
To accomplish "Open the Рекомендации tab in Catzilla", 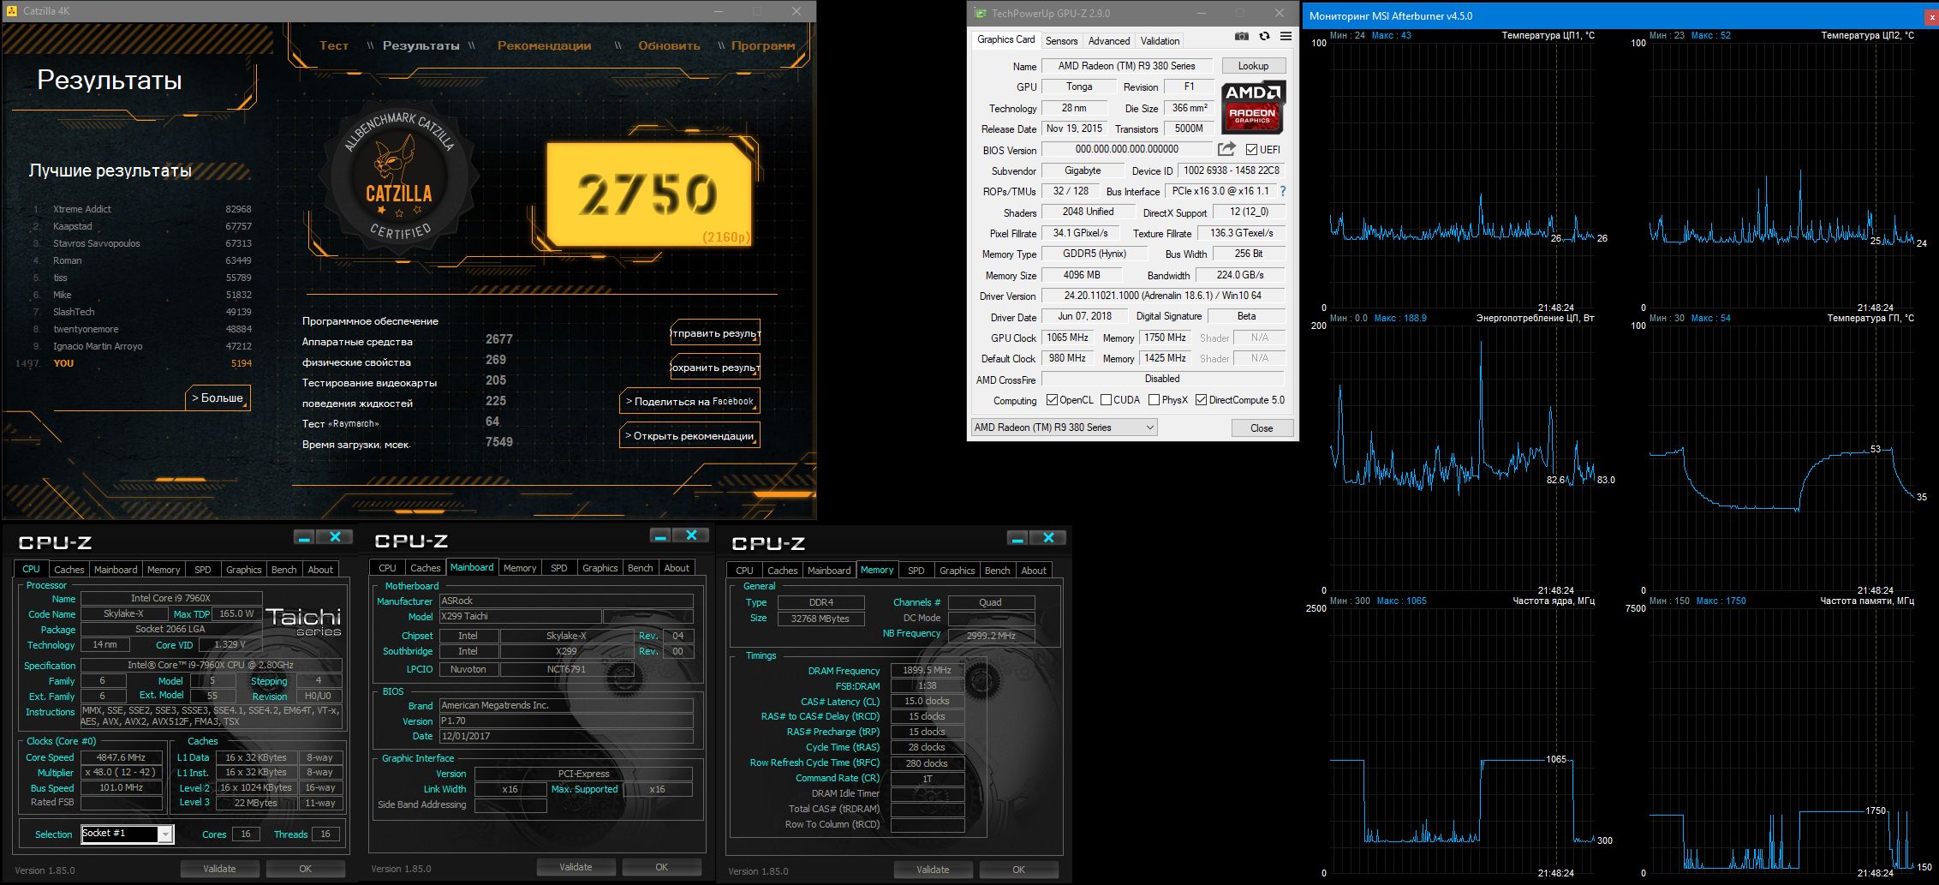I will 544,46.
